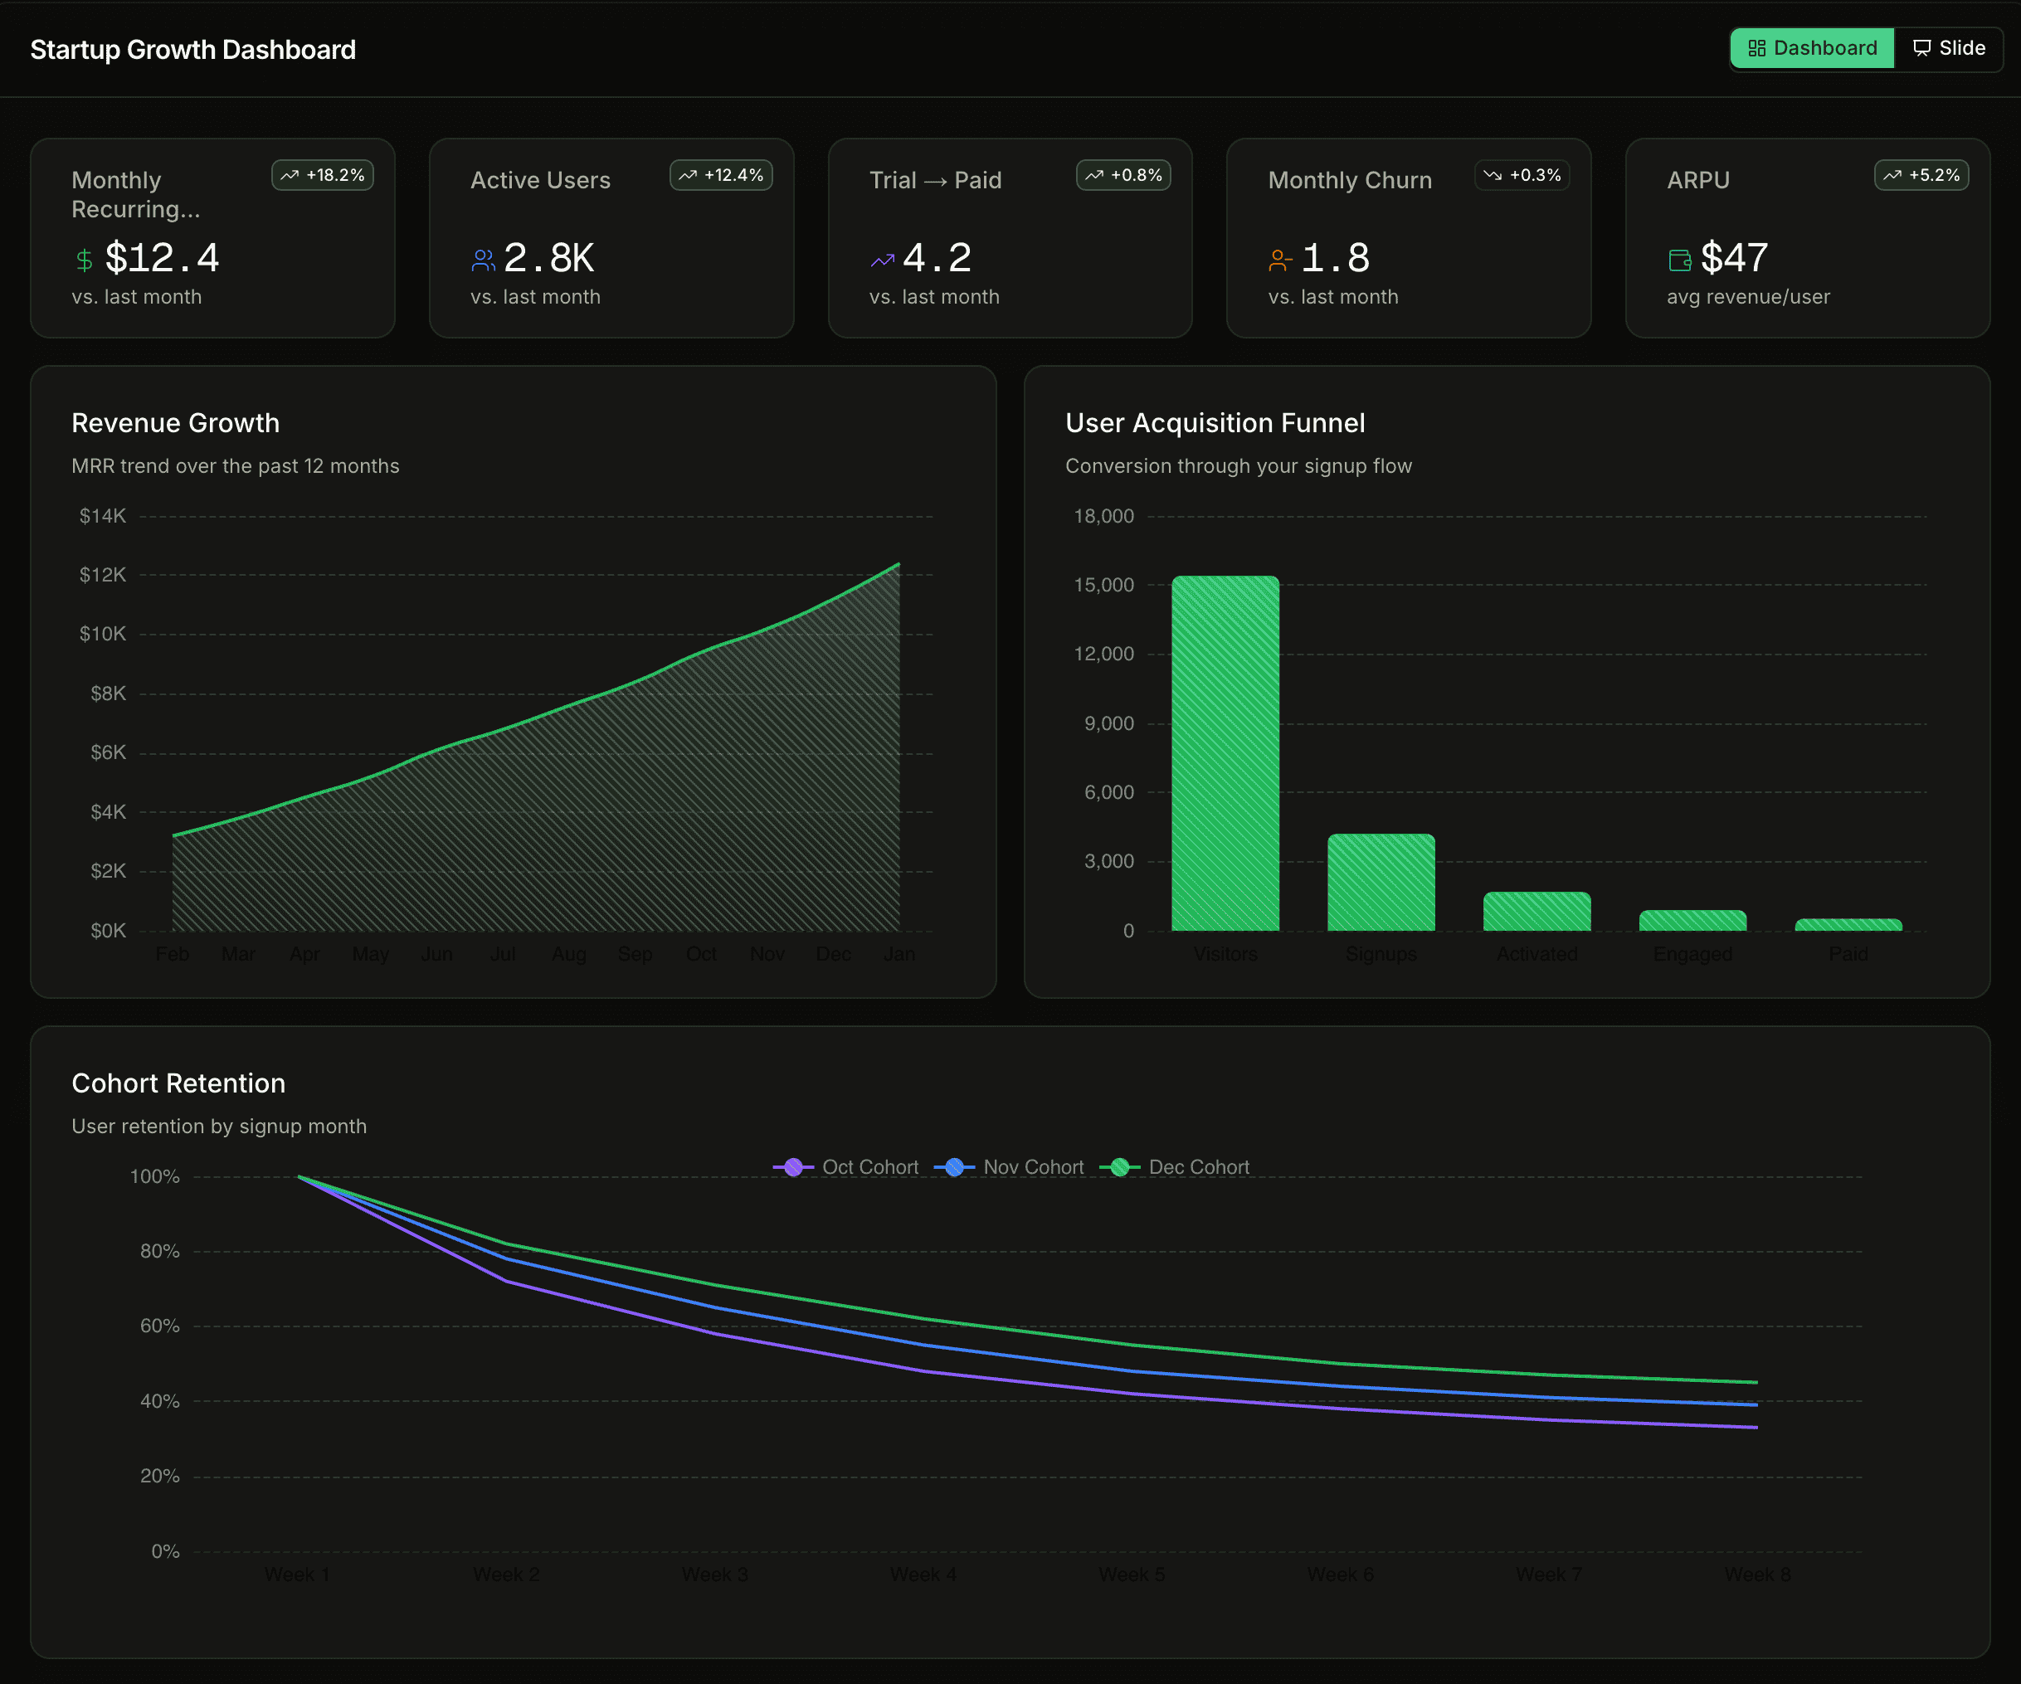Click the dollar sign icon beside $12.4
This screenshot has height=1684, width=2021.
click(85, 260)
